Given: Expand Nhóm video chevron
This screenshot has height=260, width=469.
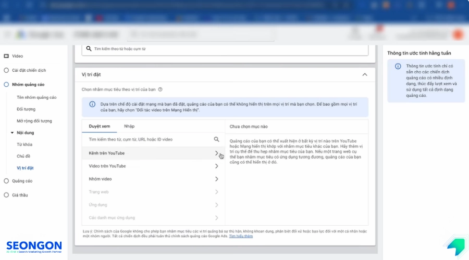Looking at the screenshot, I should point(217,179).
